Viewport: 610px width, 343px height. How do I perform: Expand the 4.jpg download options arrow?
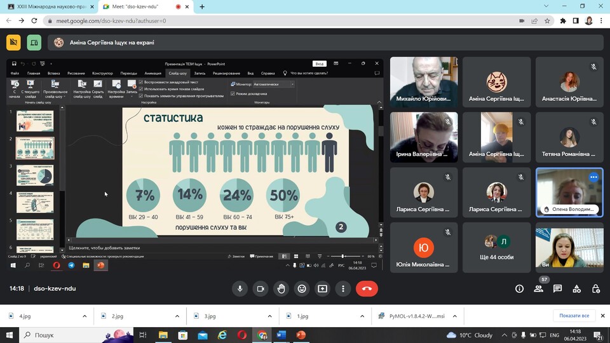pyautogui.click(x=85, y=316)
